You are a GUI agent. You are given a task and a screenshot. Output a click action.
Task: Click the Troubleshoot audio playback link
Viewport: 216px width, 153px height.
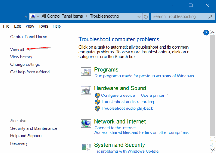coord(127,108)
